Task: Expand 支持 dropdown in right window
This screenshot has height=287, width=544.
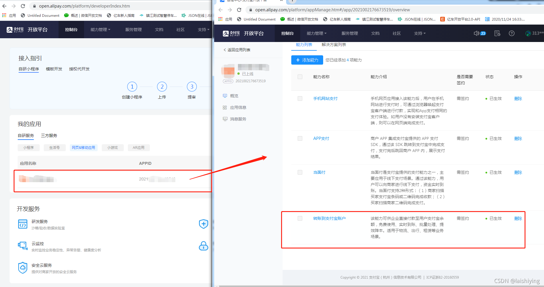Action: coord(420,33)
